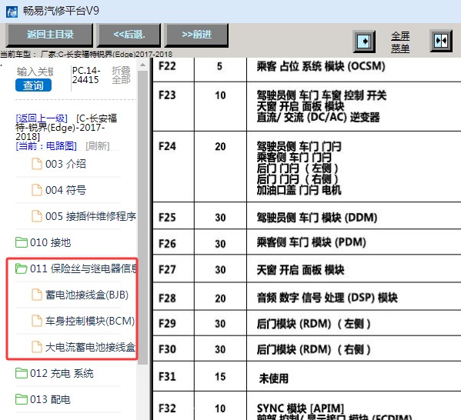This screenshot has height=420, width=461.
Task: Click the collapse-panels arrows icon
Action: coord(441,41)
